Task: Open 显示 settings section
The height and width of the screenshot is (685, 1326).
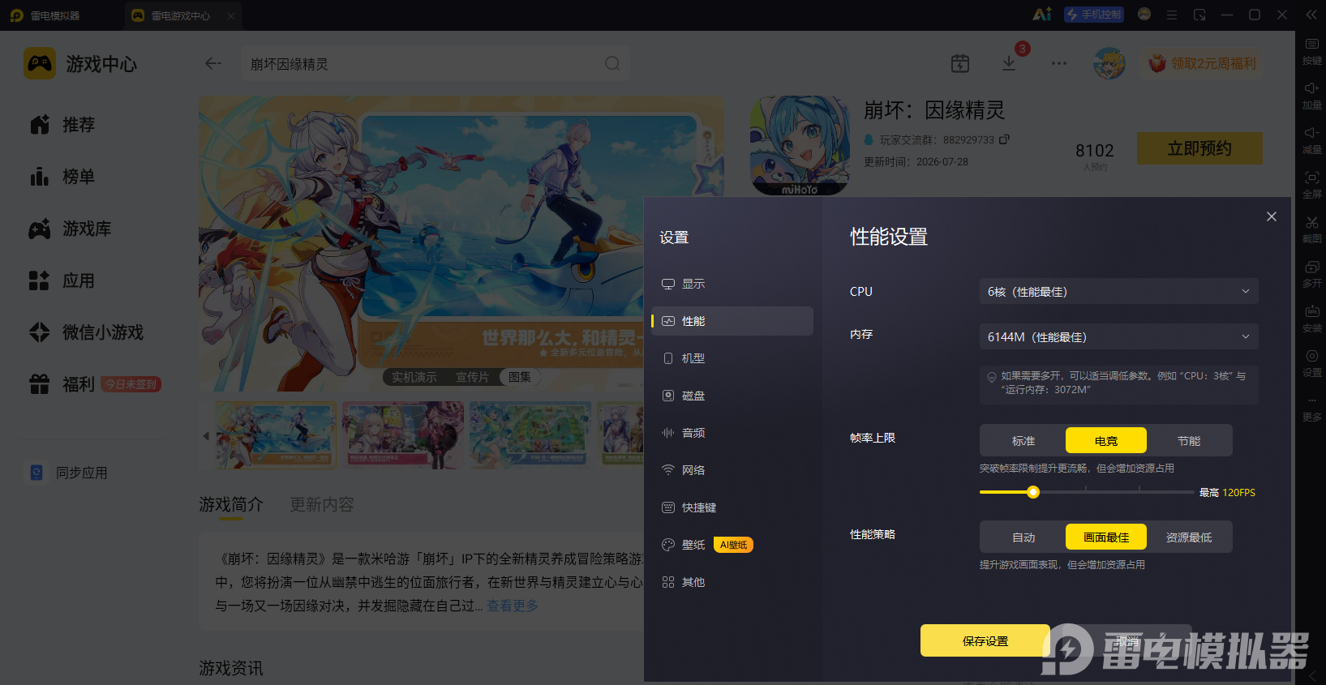Action: (x=732, y=284)
